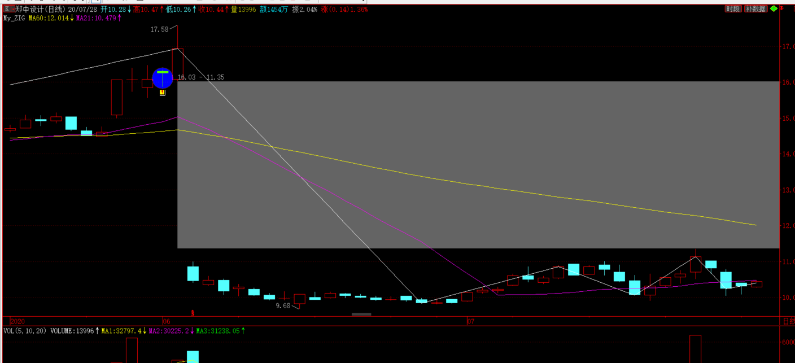Screen dimensions: 795x363
Task: Click the MA3:31238.05 volume average value
Action: click(217, 331)
